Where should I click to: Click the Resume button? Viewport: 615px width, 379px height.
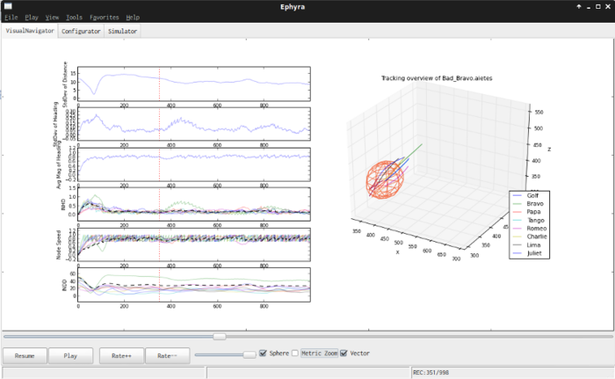[25, 356]
